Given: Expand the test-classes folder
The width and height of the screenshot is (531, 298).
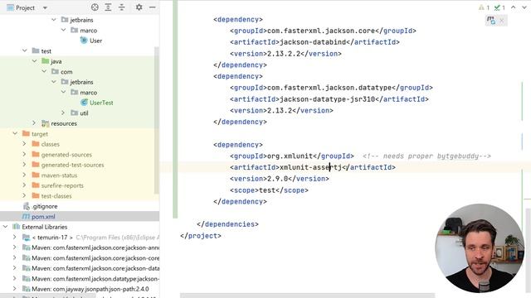Looking at the screenshot, I should point(24,195).
